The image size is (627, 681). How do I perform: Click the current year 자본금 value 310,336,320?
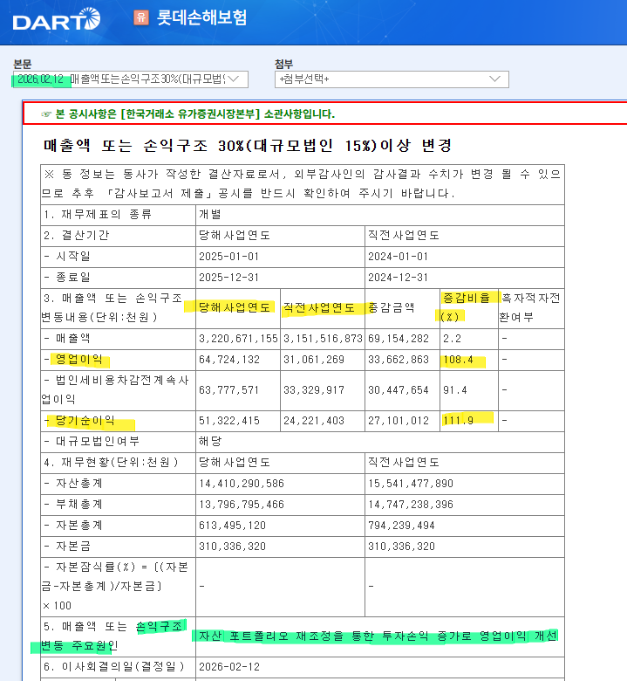click(x=232, y=547)
